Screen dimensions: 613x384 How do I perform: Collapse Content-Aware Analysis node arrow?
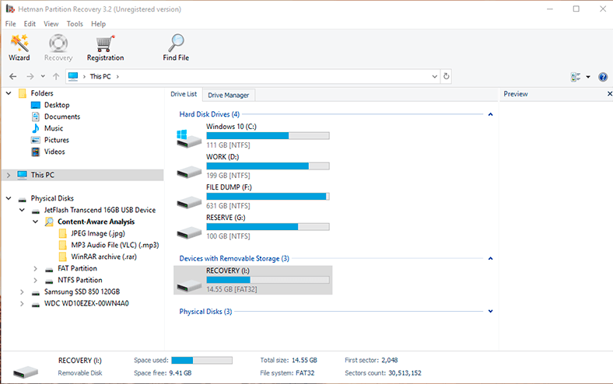pyautogui.click(x=35, y=222)
